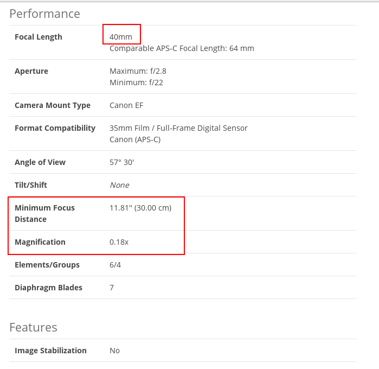Select the Minimum f/22 aperture value
379x369 pixels.
(136, 82)
